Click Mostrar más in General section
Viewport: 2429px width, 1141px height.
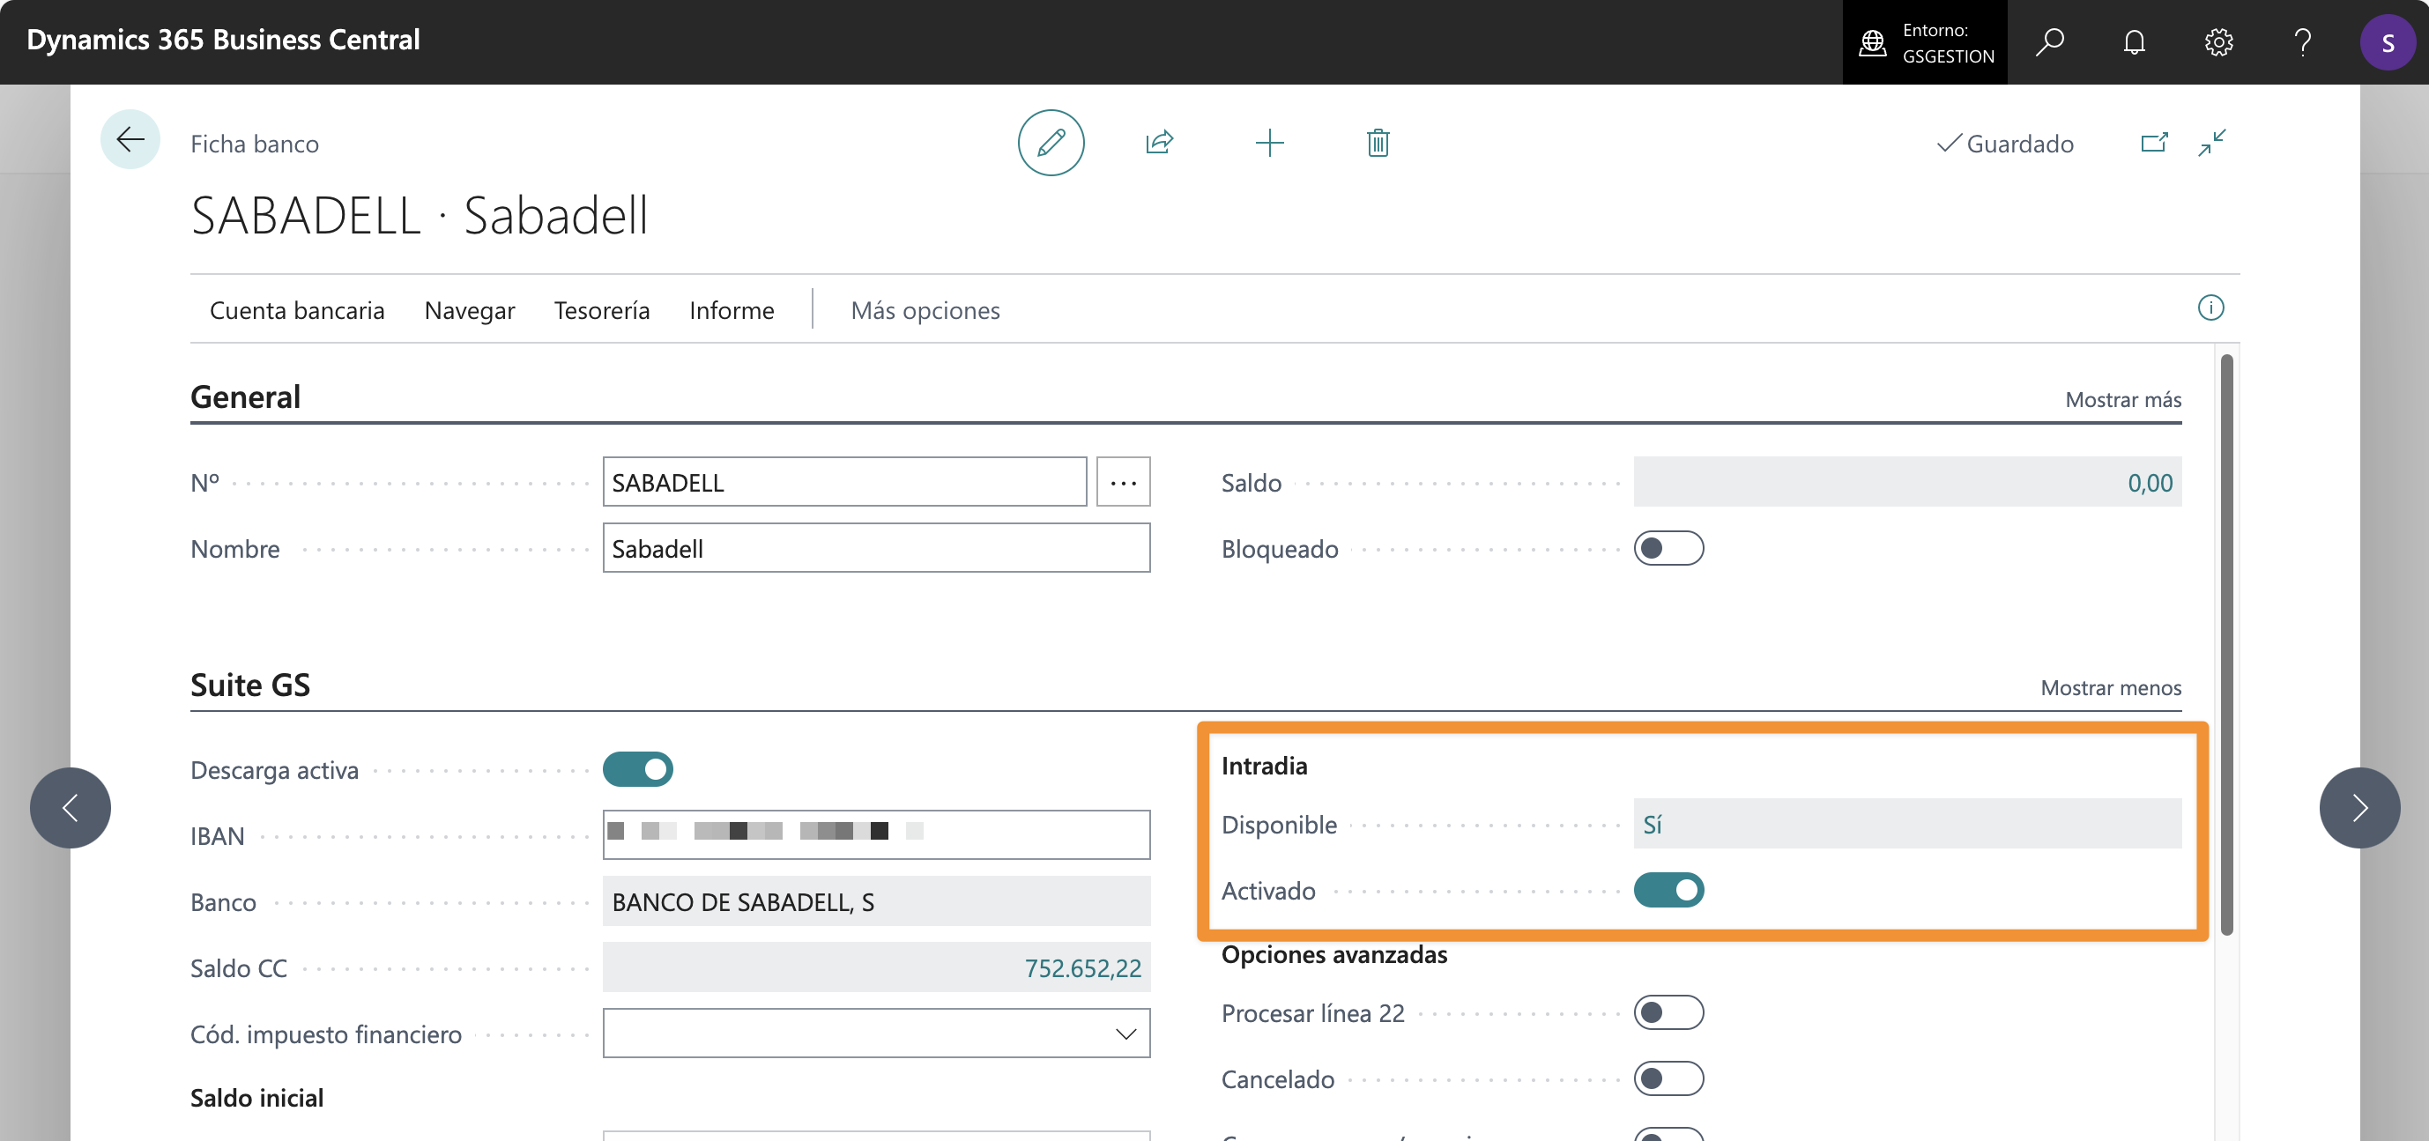point(2122,400)
